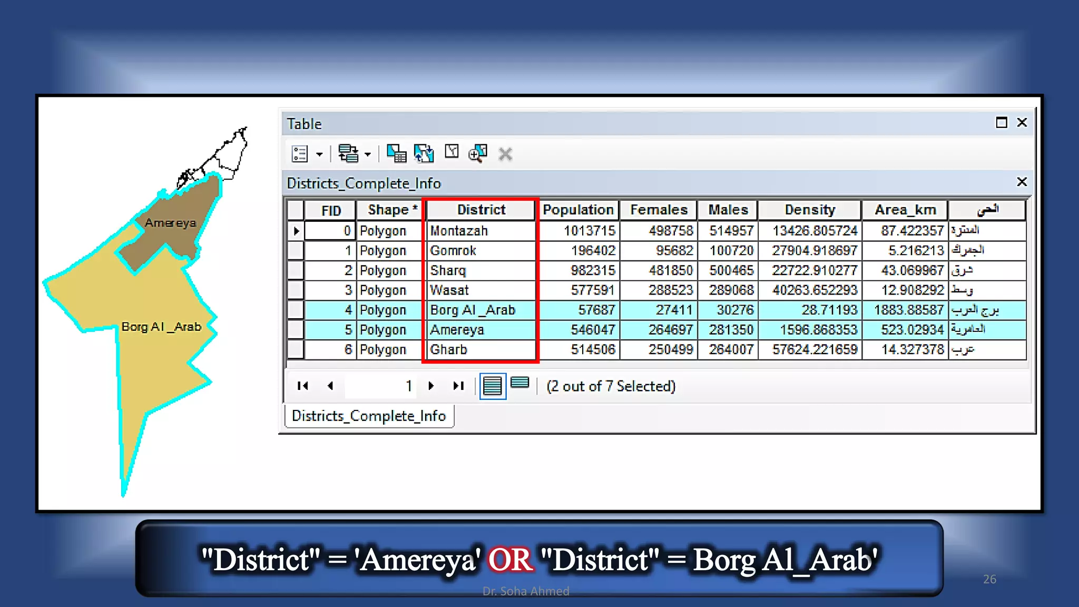Select row for Gharb using row selector
This screenshot has height=607, width=1079.
tap(296, 349)
